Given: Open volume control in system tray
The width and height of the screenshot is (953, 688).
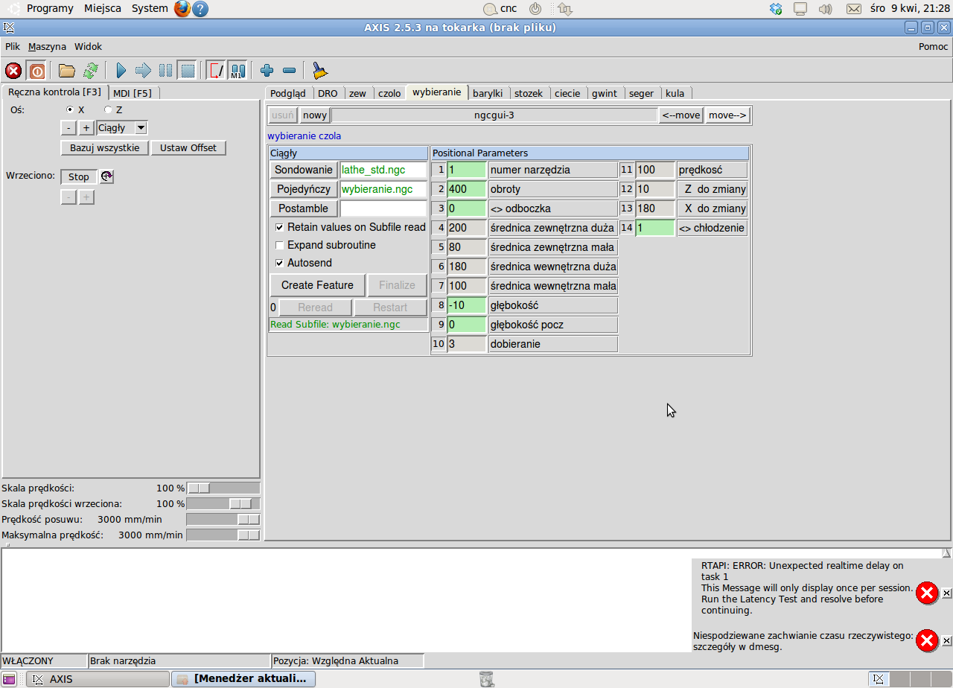Looking at the screenshot, I should pos(825,9).
